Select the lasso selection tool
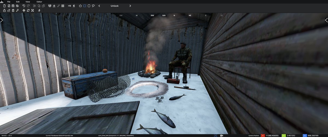Image resolution: width=328 pixels, height=137 pixels. (93, 6)
